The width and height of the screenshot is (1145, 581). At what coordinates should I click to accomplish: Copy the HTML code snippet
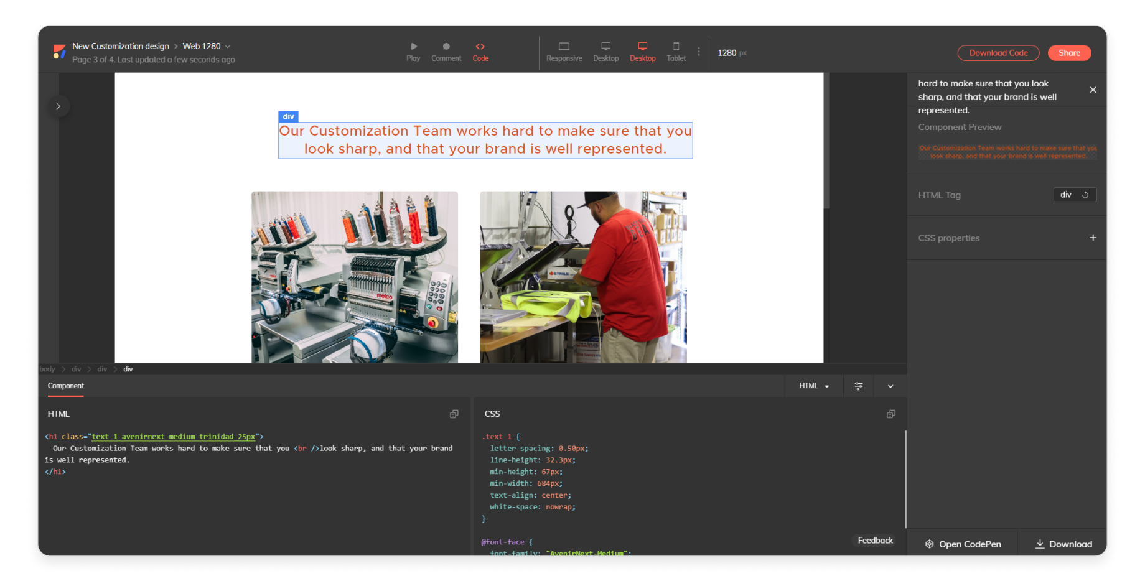pyautogui.click(x=454, y=414)
